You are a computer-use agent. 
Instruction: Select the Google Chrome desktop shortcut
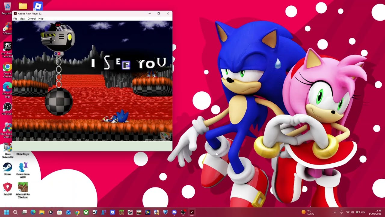pyautogui.click(x=7, y=71)
